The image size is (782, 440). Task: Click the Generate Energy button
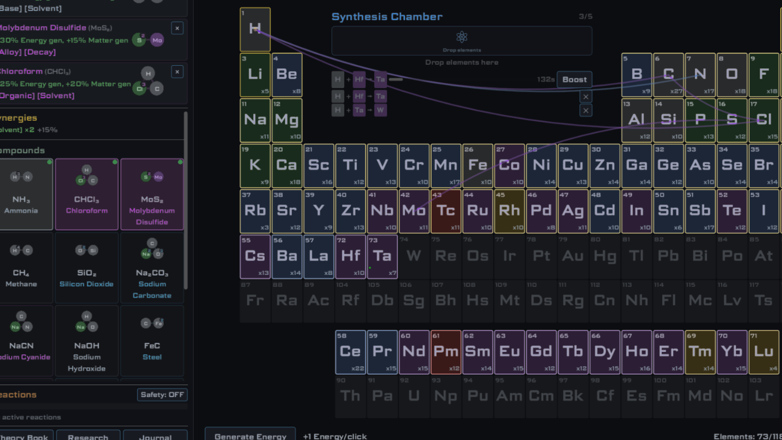[250, 435]
